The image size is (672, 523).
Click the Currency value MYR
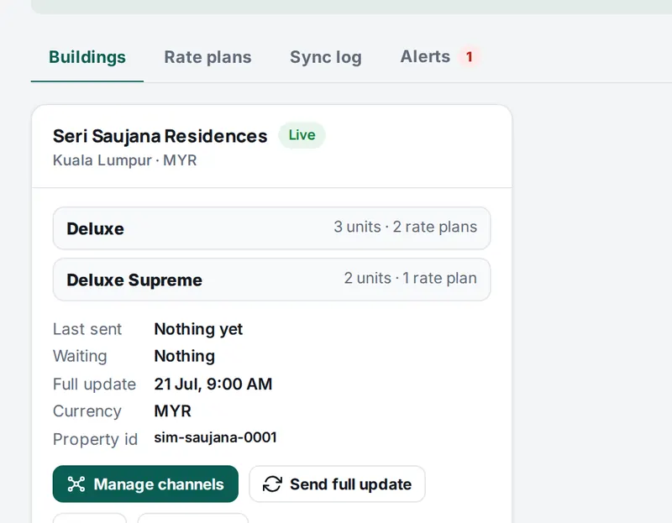pos(172,411)
